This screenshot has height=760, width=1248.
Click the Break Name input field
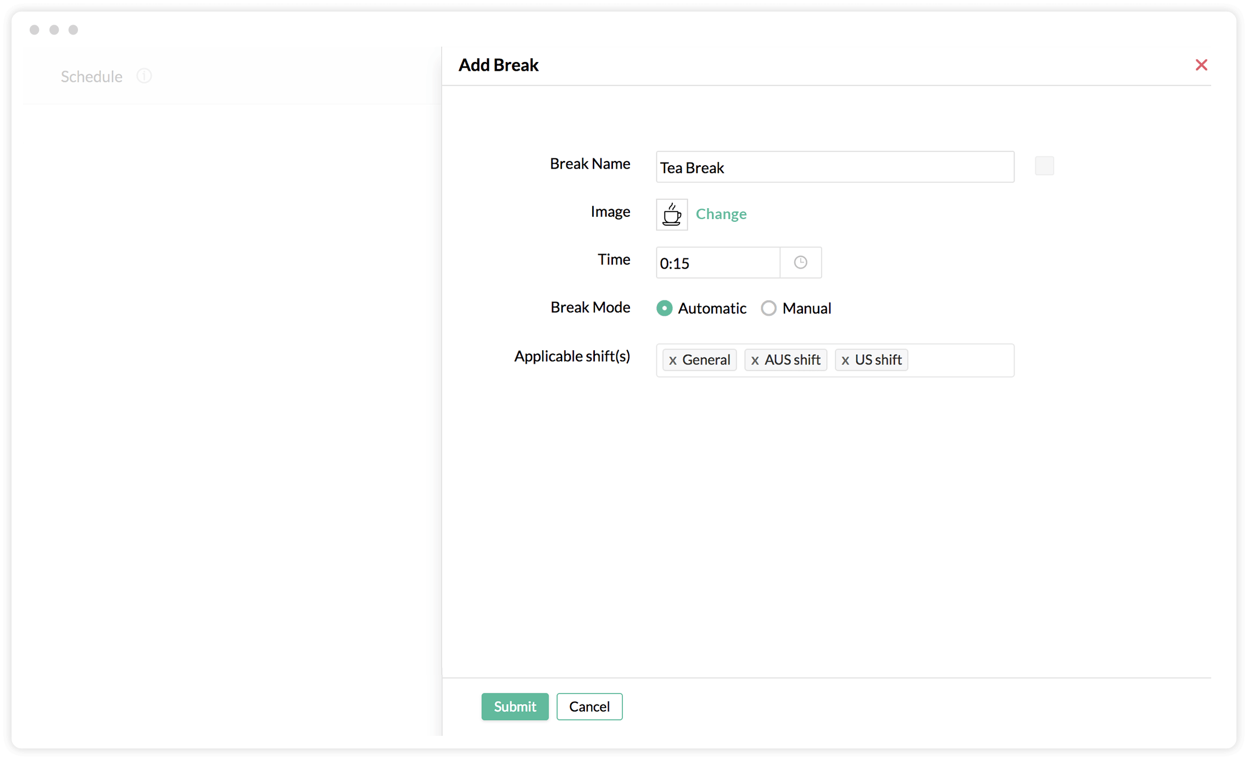[834, 166]
